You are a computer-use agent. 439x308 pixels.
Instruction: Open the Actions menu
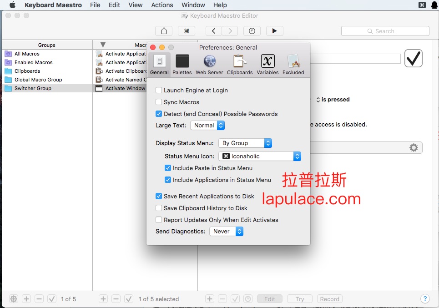point(162,5)
